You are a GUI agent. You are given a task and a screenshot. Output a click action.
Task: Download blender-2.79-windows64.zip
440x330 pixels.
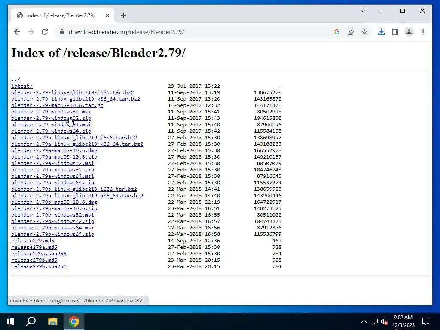coord(51,131)
